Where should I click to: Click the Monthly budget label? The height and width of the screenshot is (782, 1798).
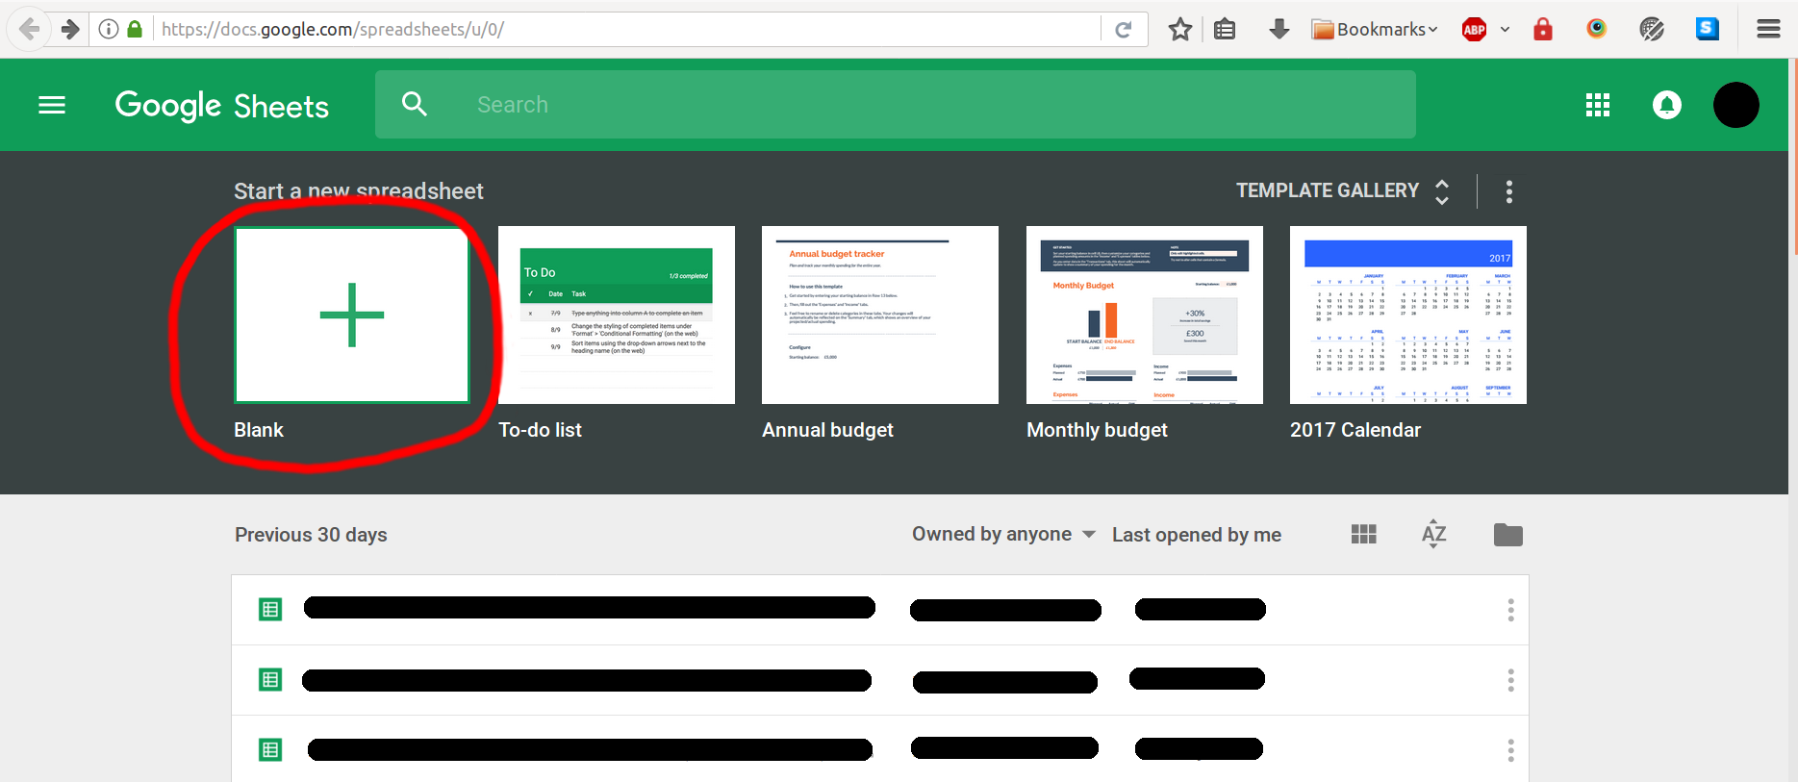click(1097, 430)
